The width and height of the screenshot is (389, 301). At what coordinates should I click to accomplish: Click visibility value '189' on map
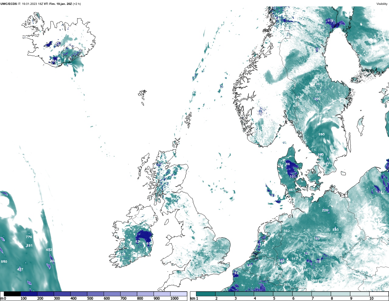coord(318,92)
